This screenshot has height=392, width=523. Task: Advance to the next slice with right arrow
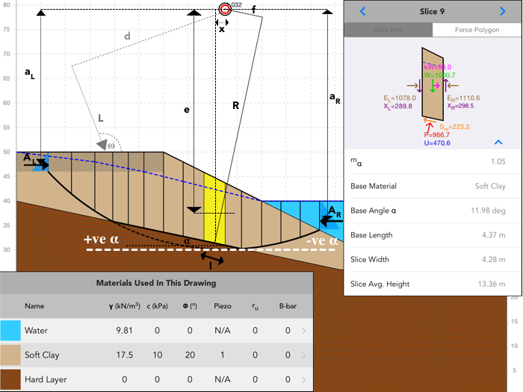(x=502, y=11)
